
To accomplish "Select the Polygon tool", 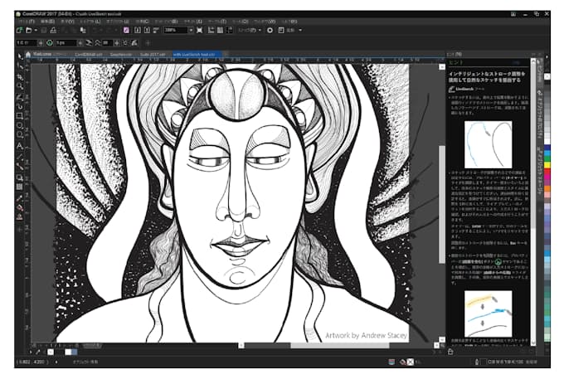I will (20, 135).
